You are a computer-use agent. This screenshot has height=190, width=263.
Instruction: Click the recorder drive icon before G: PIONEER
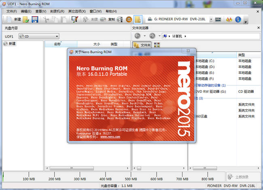(150, 19)
